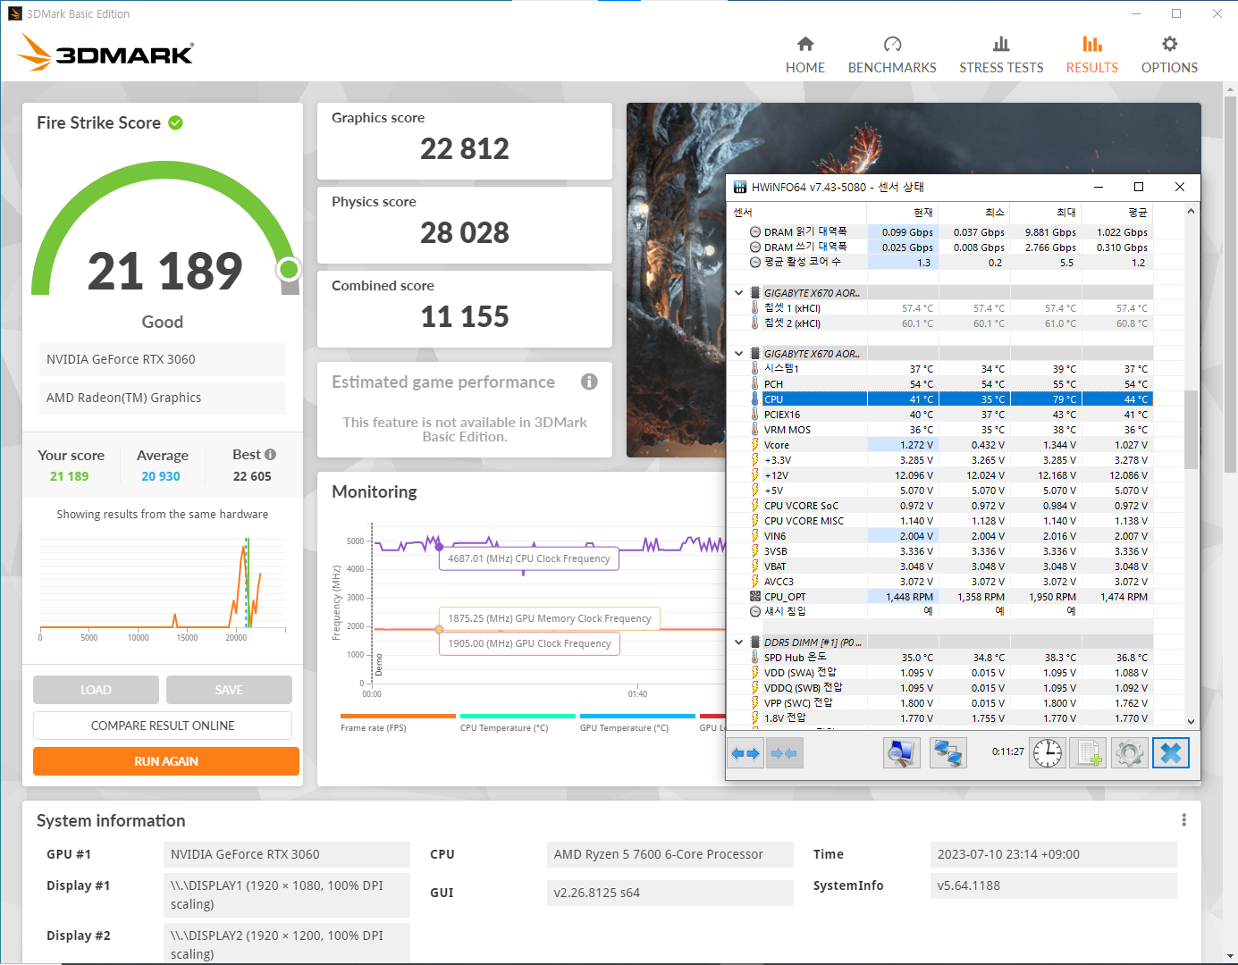1238x965 pixels.
Task: Click the NVIDIA GeForce RTX 3060 field under the Fire Strike score
Action: 163,359
